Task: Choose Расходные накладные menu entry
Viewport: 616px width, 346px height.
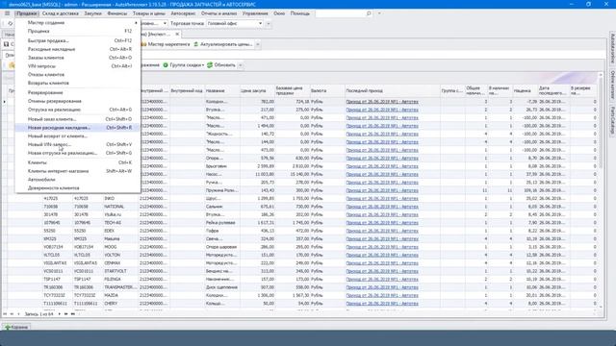Action: [78, 49]
